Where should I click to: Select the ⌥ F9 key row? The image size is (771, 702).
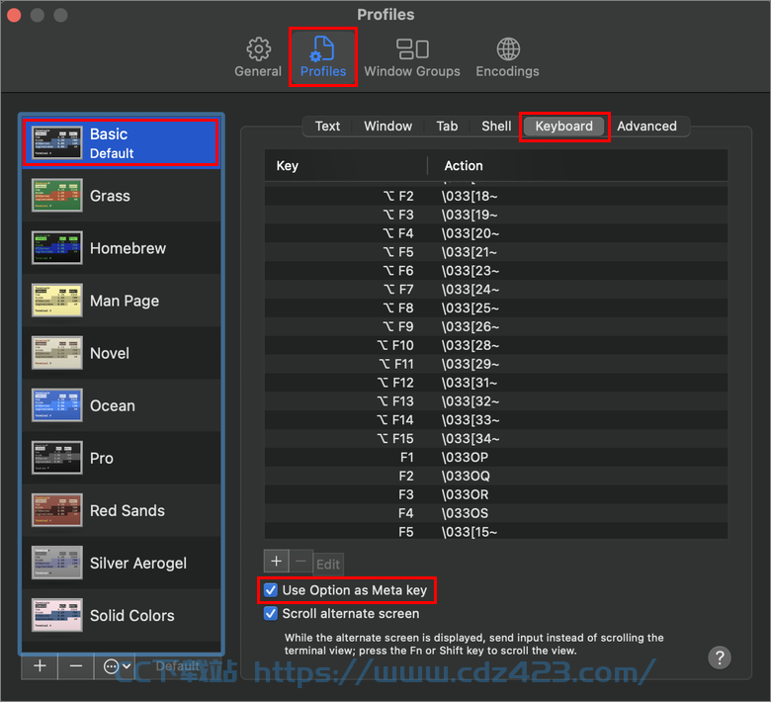(x=496, y=327)
